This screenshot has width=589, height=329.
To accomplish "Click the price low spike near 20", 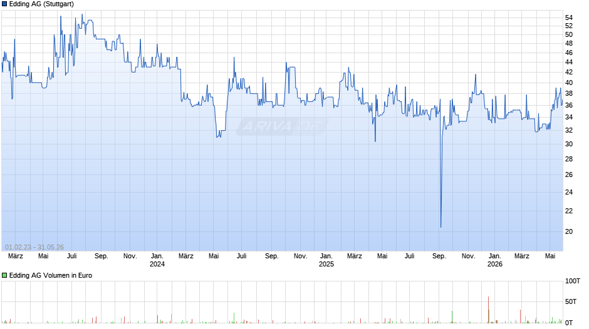I will coord(440,226).
